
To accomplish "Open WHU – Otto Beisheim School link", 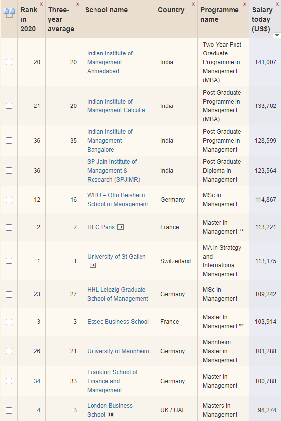I will click(118, 200).
